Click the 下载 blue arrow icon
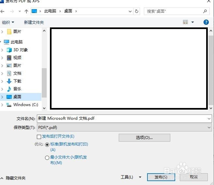Viewport: 214px width, 185px height. coord(9,81)
